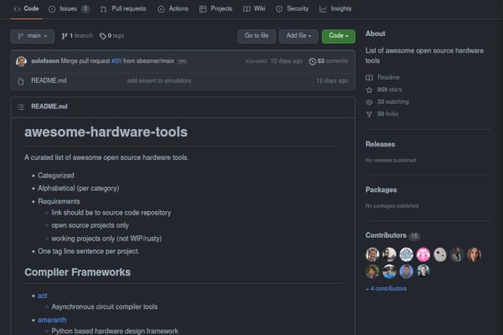Open the commit history clock icon
The width and height of the screenshot is (503, 335).
click(x=312, y=61)
